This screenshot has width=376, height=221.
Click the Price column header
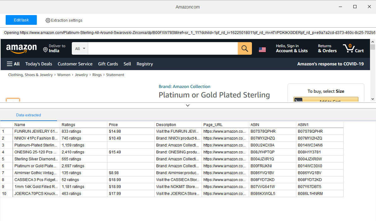click(131, 124)
